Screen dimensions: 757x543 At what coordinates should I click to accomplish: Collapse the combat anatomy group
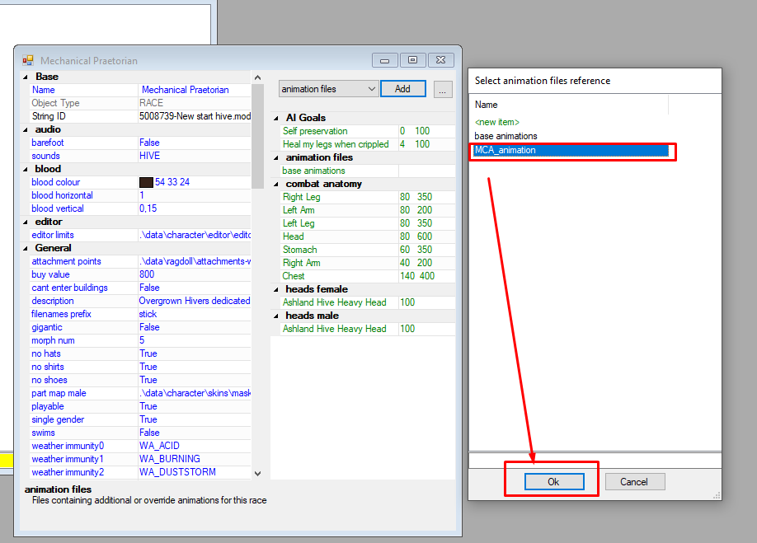tap(277, 184)
